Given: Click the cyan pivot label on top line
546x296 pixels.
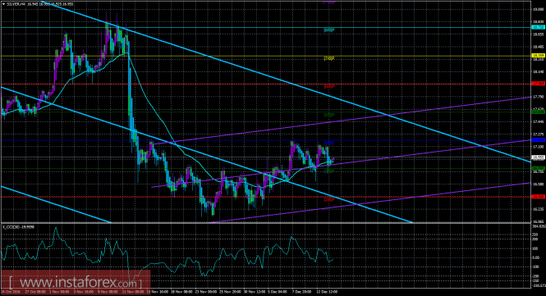Looking at the screenshot, I should pos(329,30).
